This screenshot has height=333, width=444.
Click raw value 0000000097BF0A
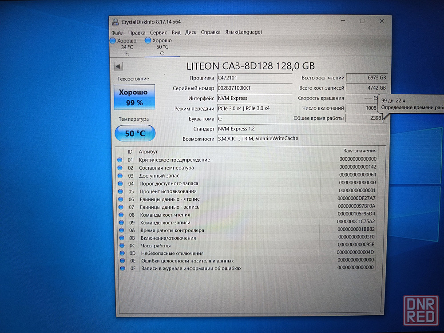[x=356, y=206]
